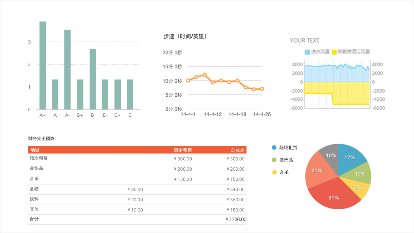Click the tallest bar labeled A+
The height and width of the screenshot is (233, 414).
(42, 66)
